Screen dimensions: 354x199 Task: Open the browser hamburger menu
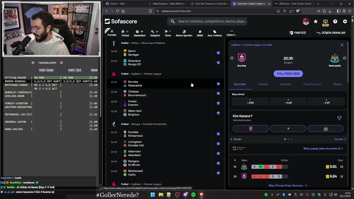click(x=350, y=11)
